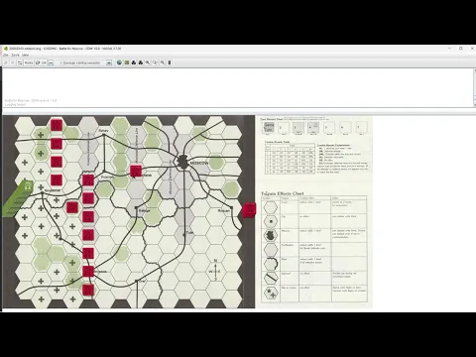This screenshot has width=476, height=357.
Task: Click the zoom in magnifier icon
Action: pos(148,62)
